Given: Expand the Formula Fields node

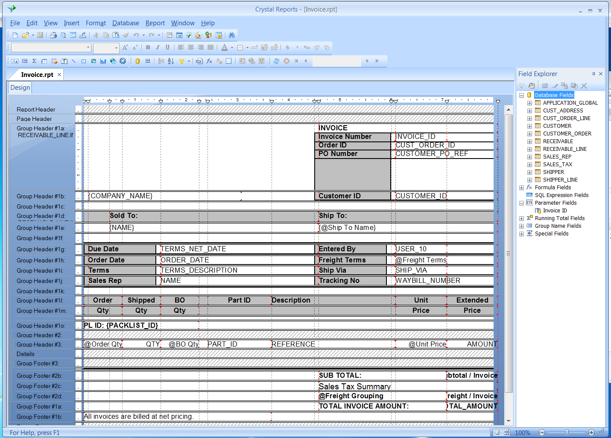Looking at the screenshot, I should pos(521,188).
